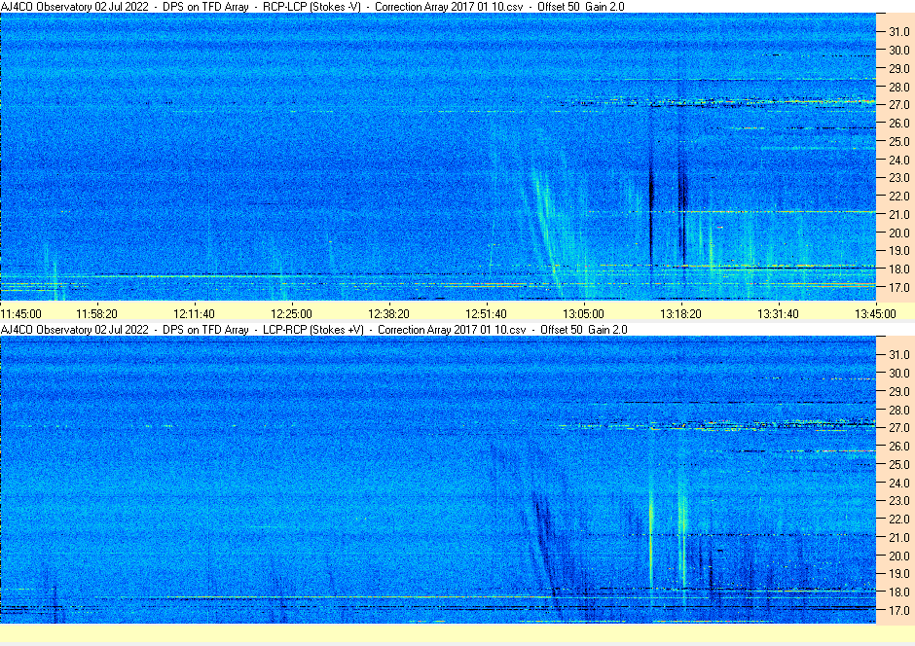
Task: Click the 13:45:00 time axis label
Action: click(875, 313)
